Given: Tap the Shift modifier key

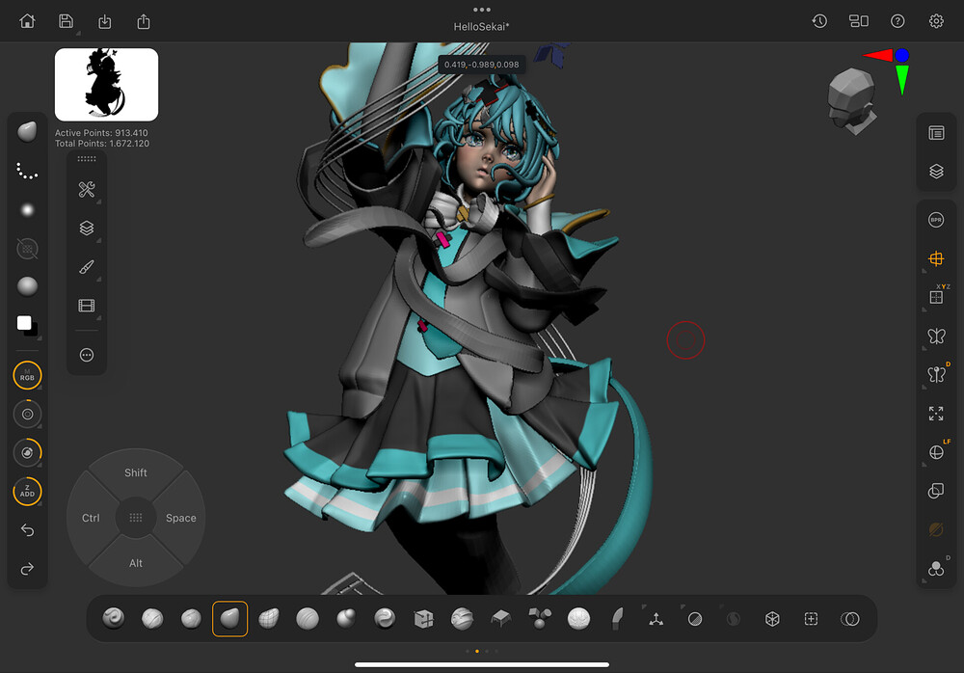Looking at the screenshot, I should coord(136,472).
